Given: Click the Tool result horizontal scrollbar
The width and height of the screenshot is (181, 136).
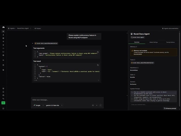Looking at the screenshot, I should click(x=67, y=80).
